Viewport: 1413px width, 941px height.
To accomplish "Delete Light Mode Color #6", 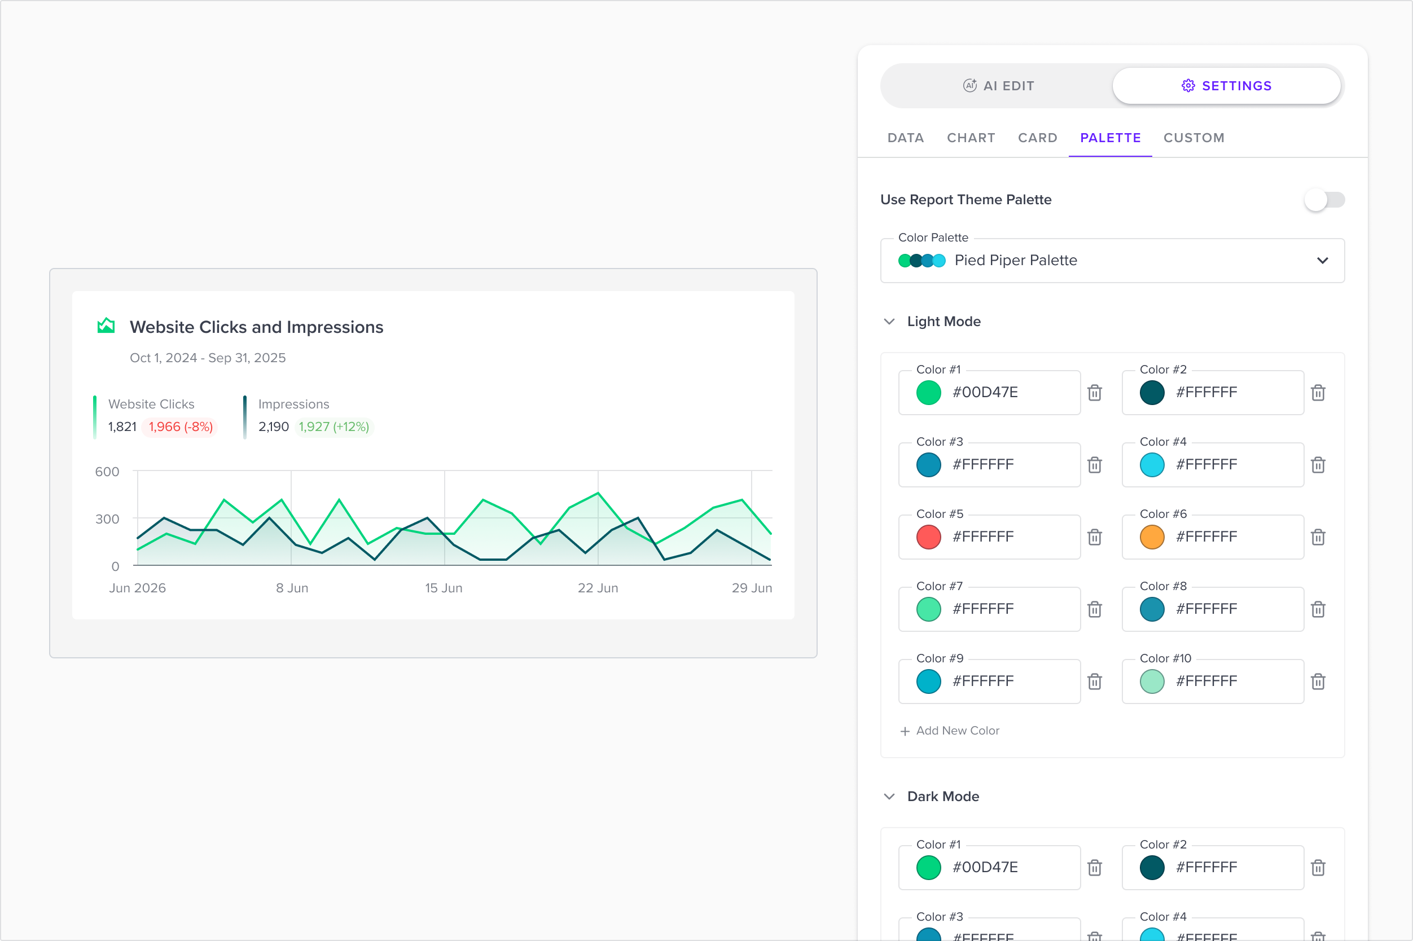I will tap(1318, 537).
